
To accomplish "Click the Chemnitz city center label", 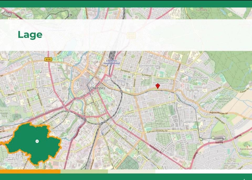I will click(x=98, y=88).
